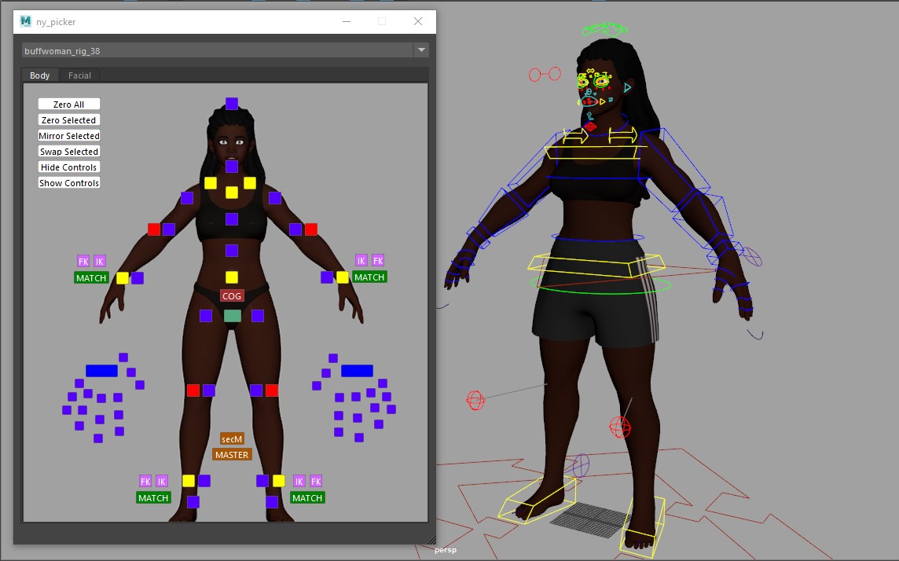Select the purple head-top control square
The height and width of the screenshot is (561, 899).
(x=232, y=104)
